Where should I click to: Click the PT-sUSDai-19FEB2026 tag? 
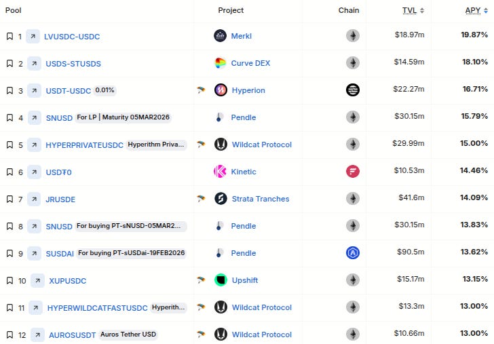tap(132, 253)
